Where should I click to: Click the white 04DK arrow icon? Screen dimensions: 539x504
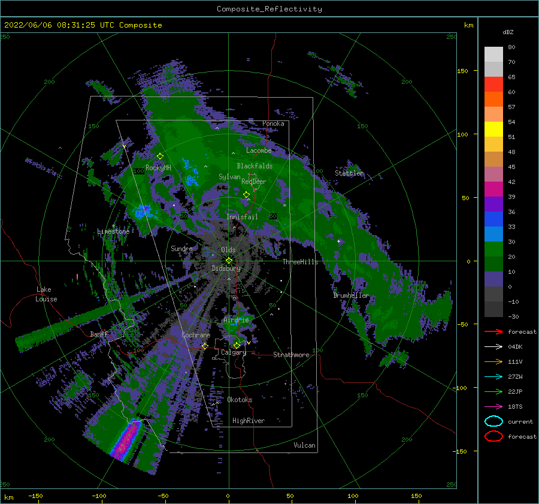tap(493, 346)
